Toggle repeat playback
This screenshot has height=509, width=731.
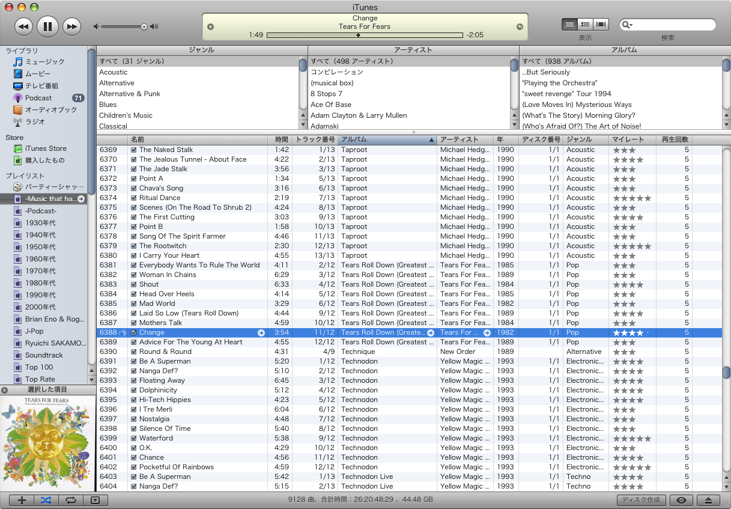(70, 500)
